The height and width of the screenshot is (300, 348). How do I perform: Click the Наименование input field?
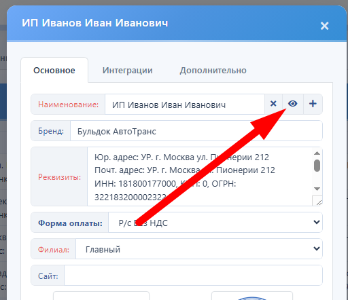(x=185, y=105)
